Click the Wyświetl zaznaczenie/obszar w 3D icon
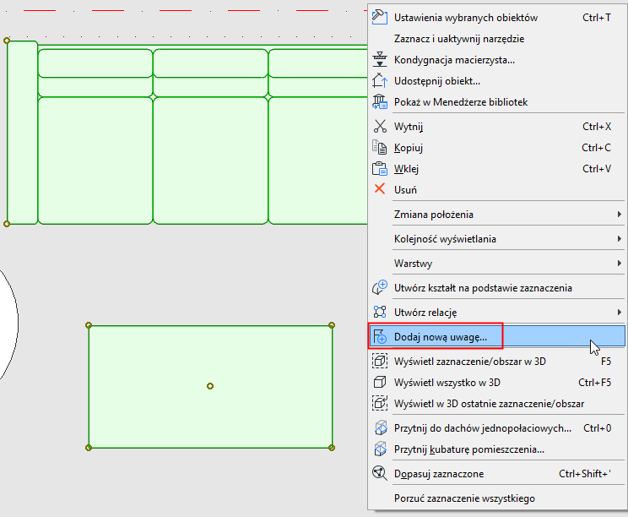628x517 pixels. (379, 361)
